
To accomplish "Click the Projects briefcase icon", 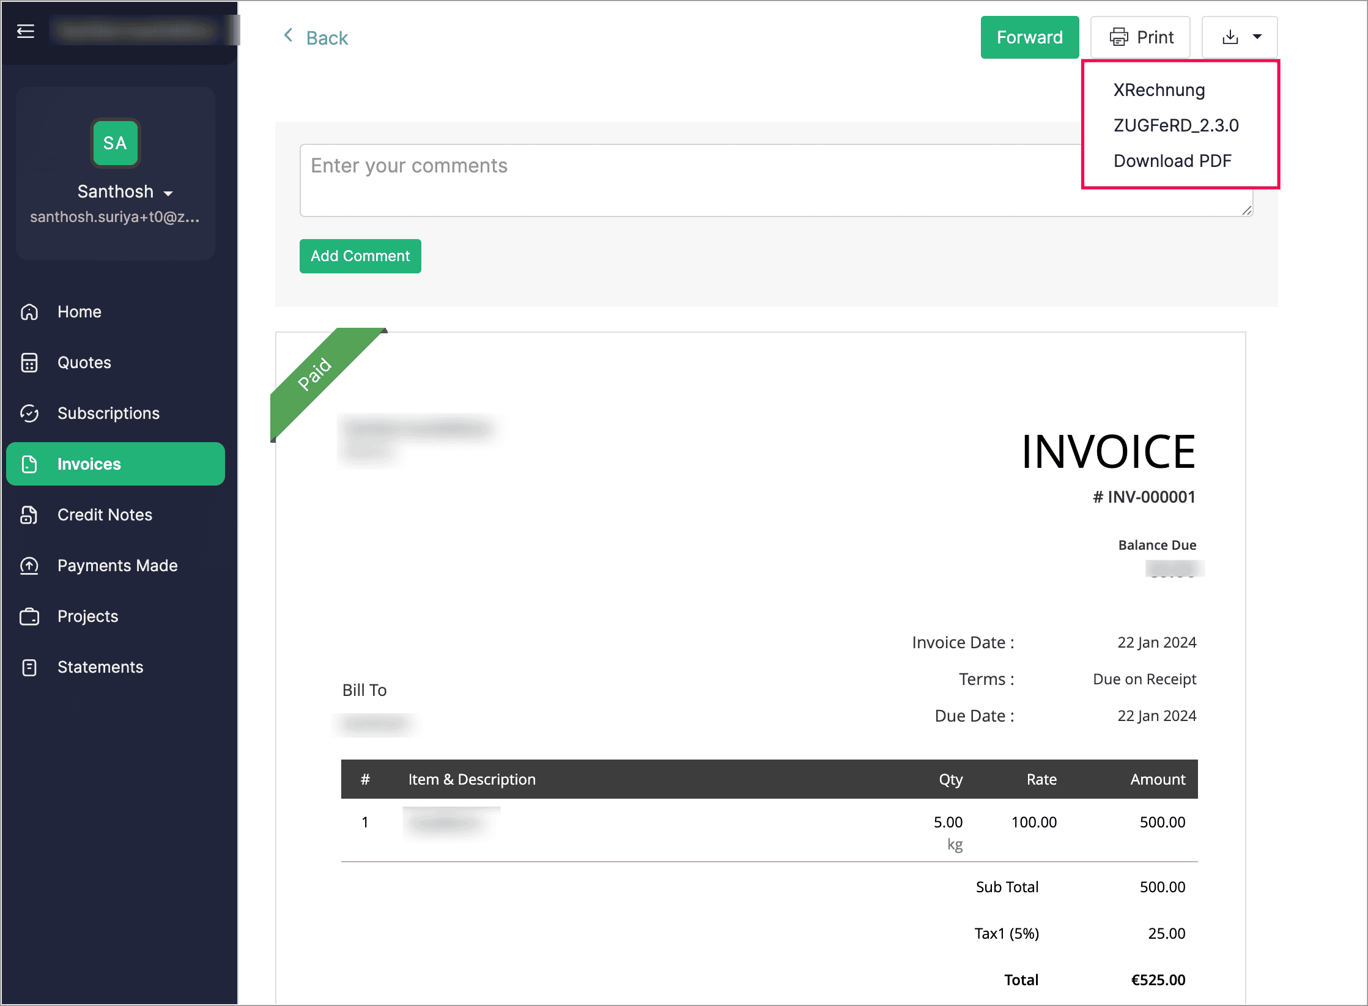I will pyautogui.click(x=29, y=616).
